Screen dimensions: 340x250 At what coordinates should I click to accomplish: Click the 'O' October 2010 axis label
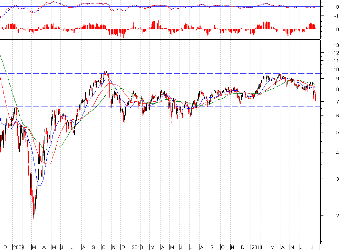[223, 247]
